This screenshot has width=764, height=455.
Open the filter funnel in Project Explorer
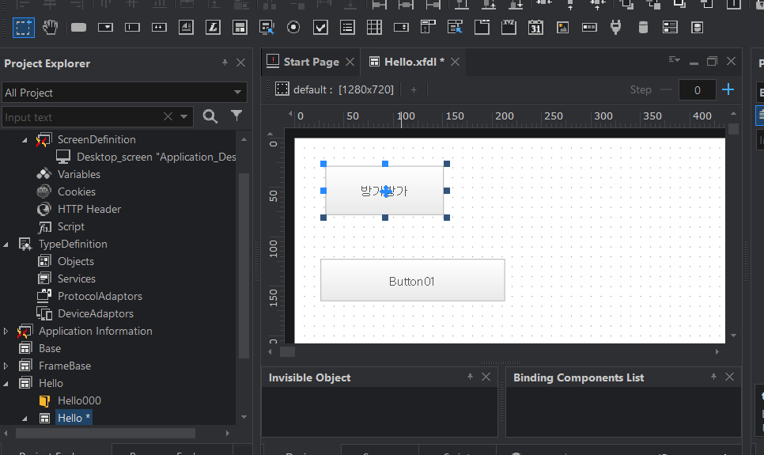tap(236, 116)
